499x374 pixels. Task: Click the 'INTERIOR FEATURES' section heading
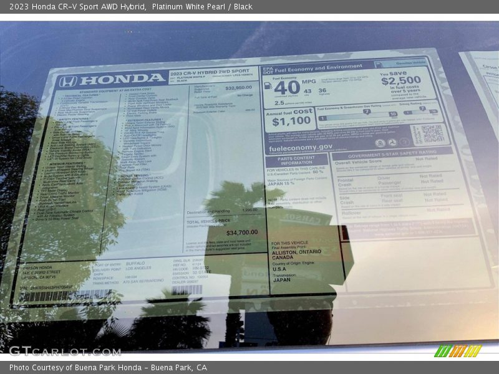point(67,163)
